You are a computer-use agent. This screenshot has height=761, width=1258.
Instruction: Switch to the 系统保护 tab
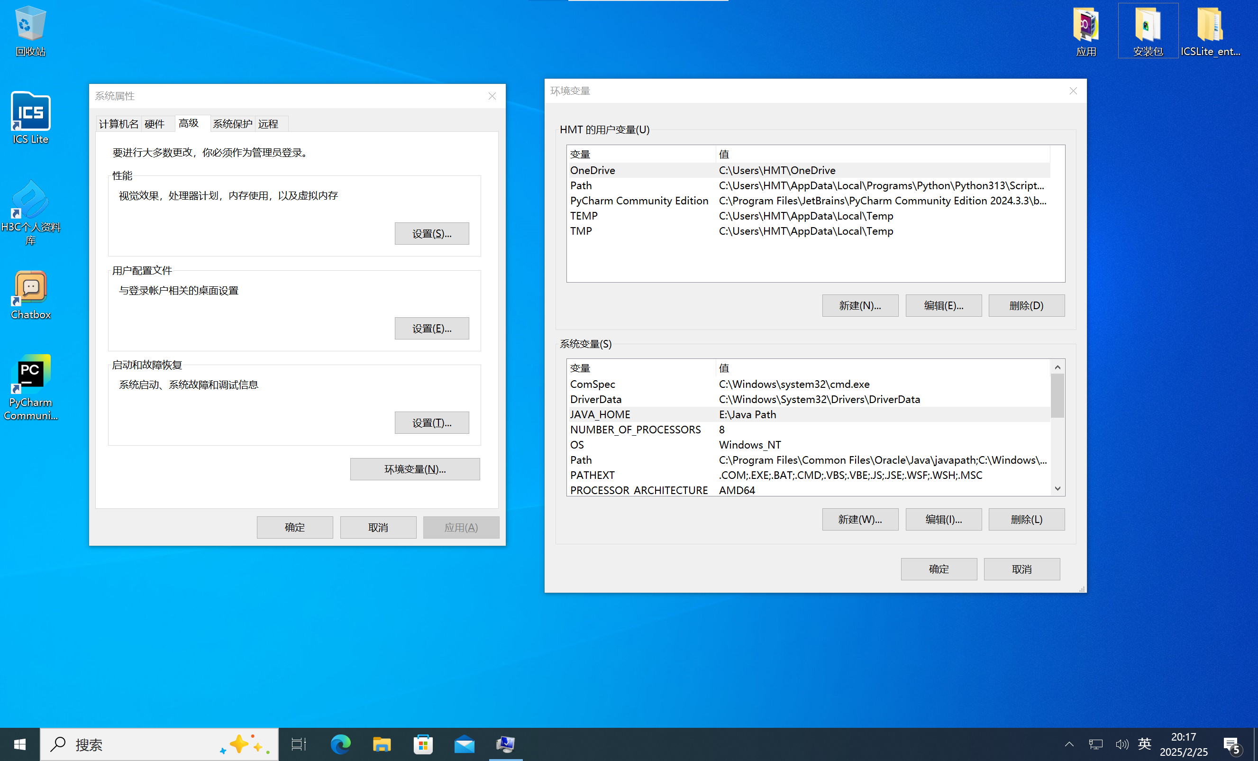[232, 124]
